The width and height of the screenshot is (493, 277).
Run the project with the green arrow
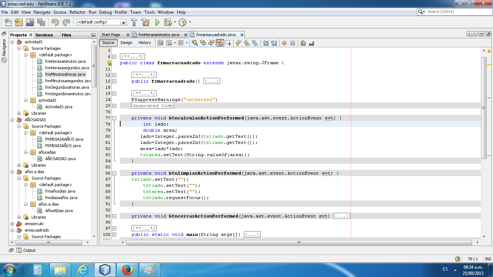[157, 22]
